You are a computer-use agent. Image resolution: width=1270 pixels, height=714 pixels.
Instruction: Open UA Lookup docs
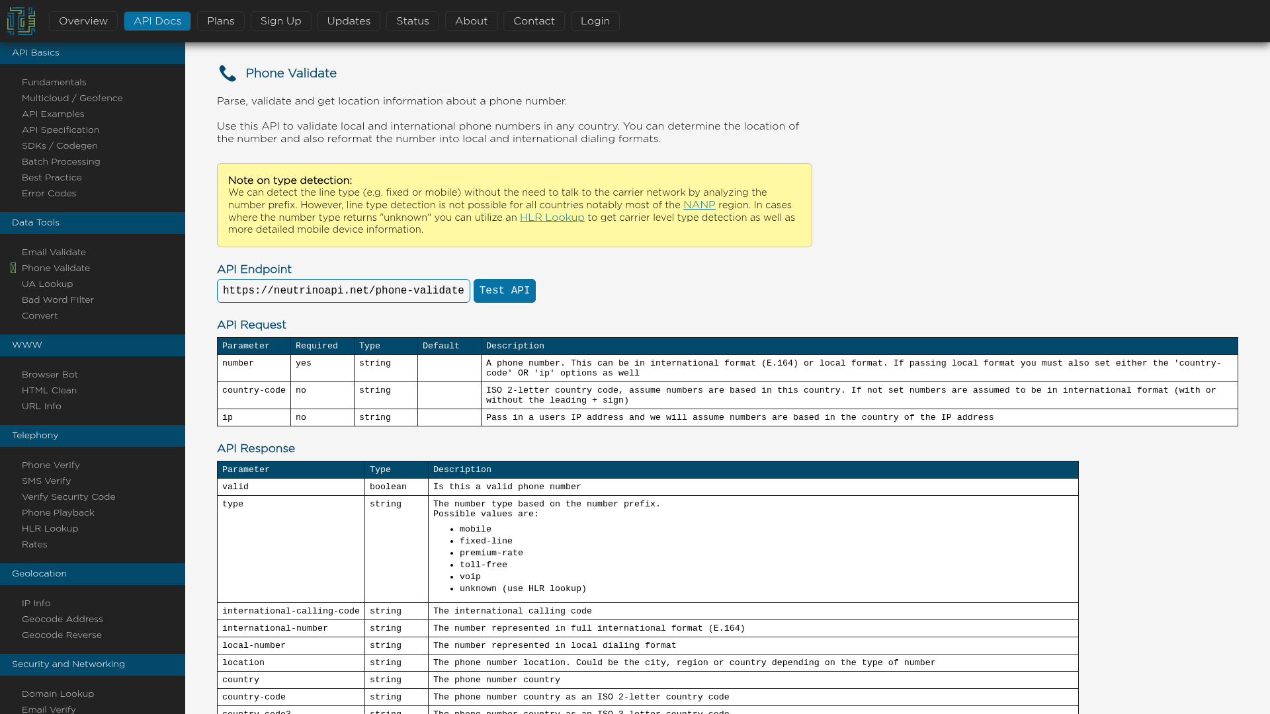click(47, 284)
